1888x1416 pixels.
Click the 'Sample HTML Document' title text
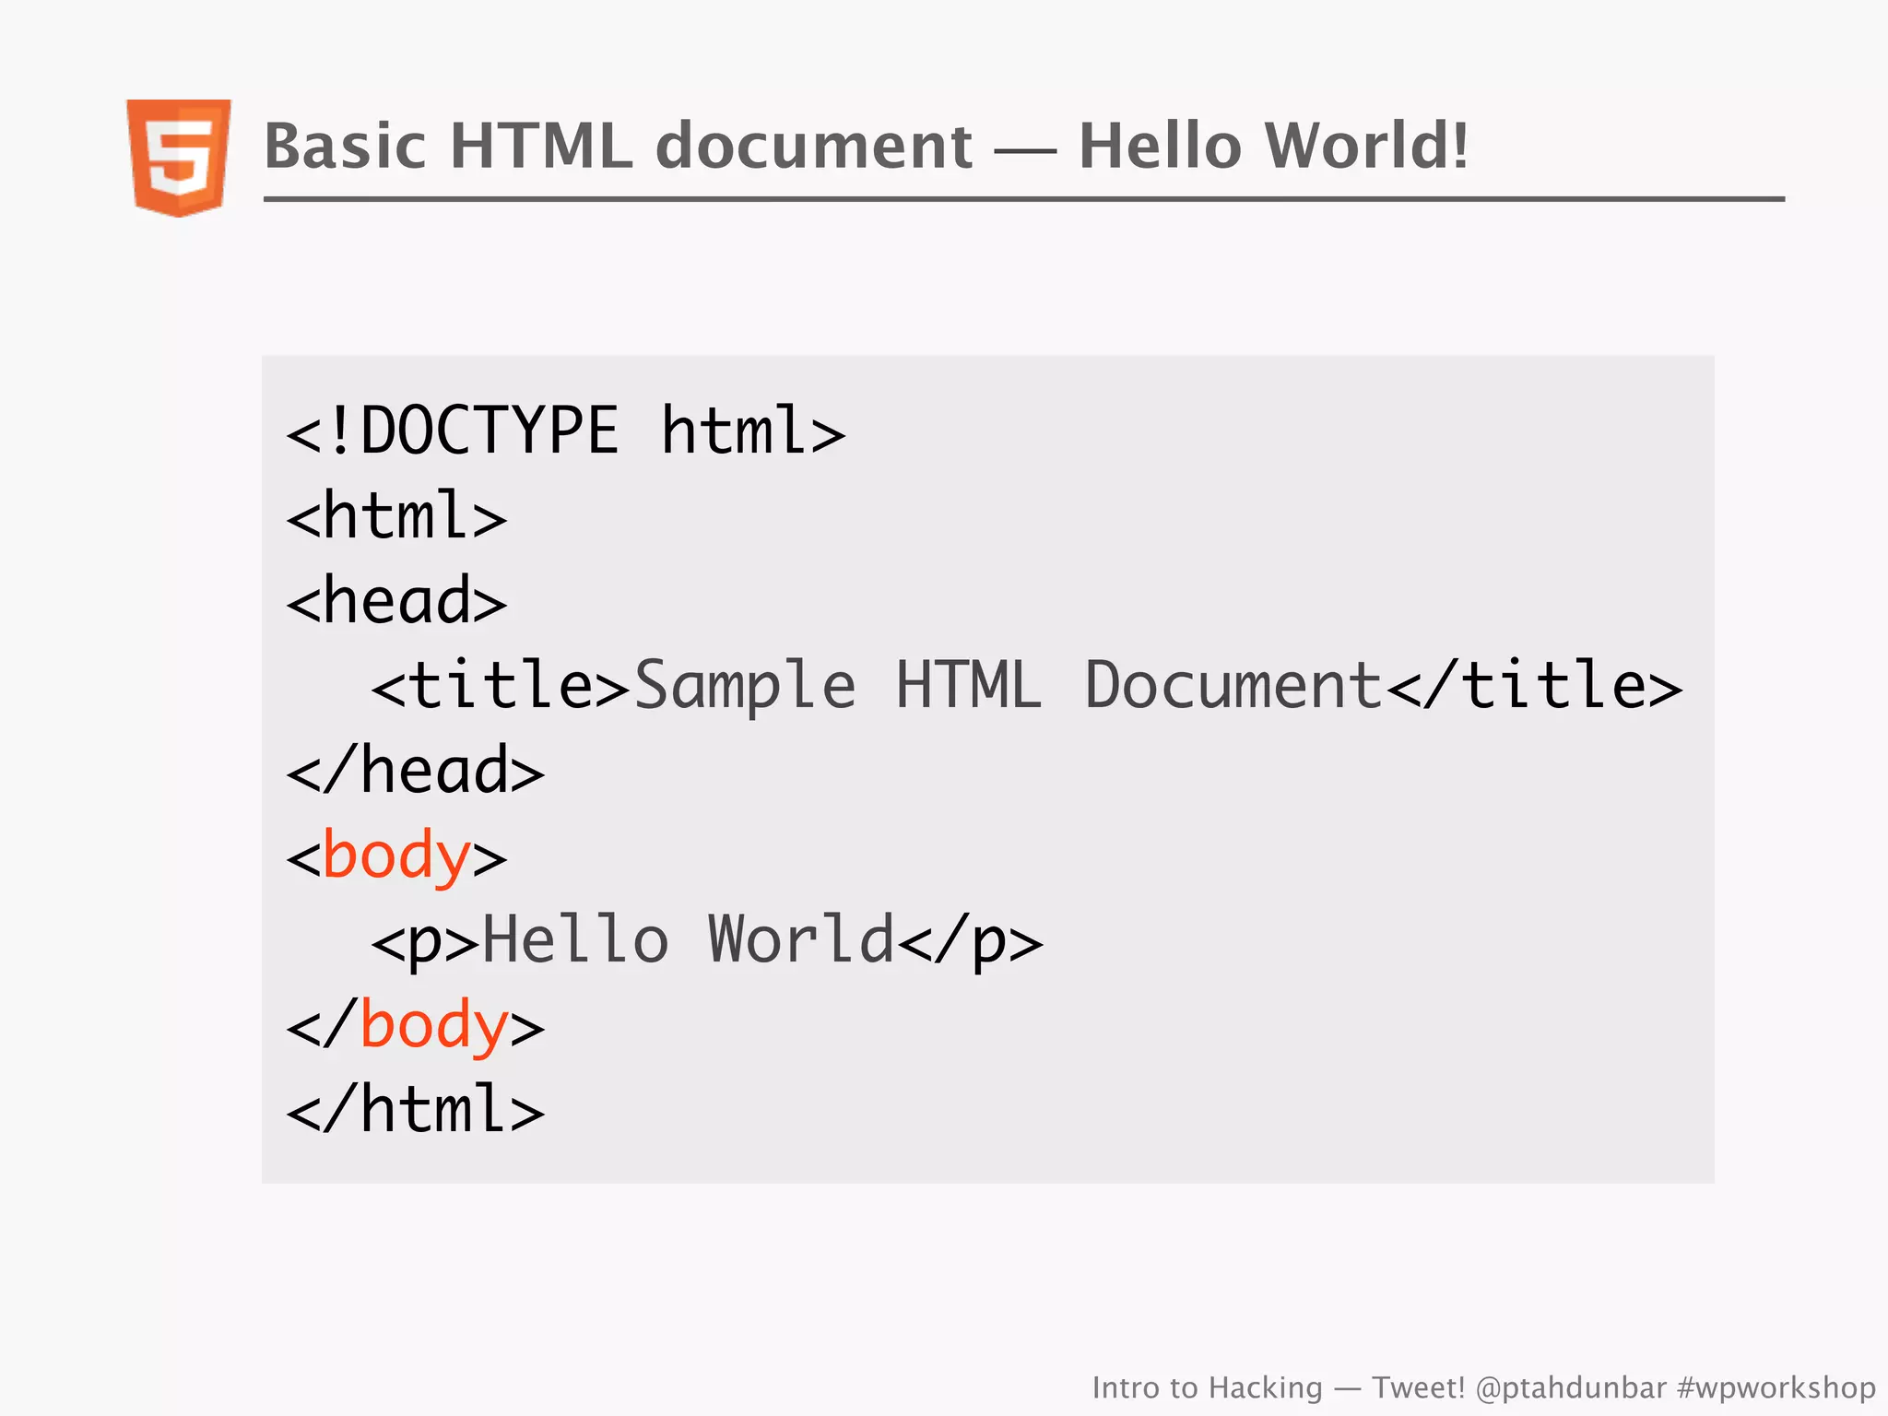(x=1009, y=686)
